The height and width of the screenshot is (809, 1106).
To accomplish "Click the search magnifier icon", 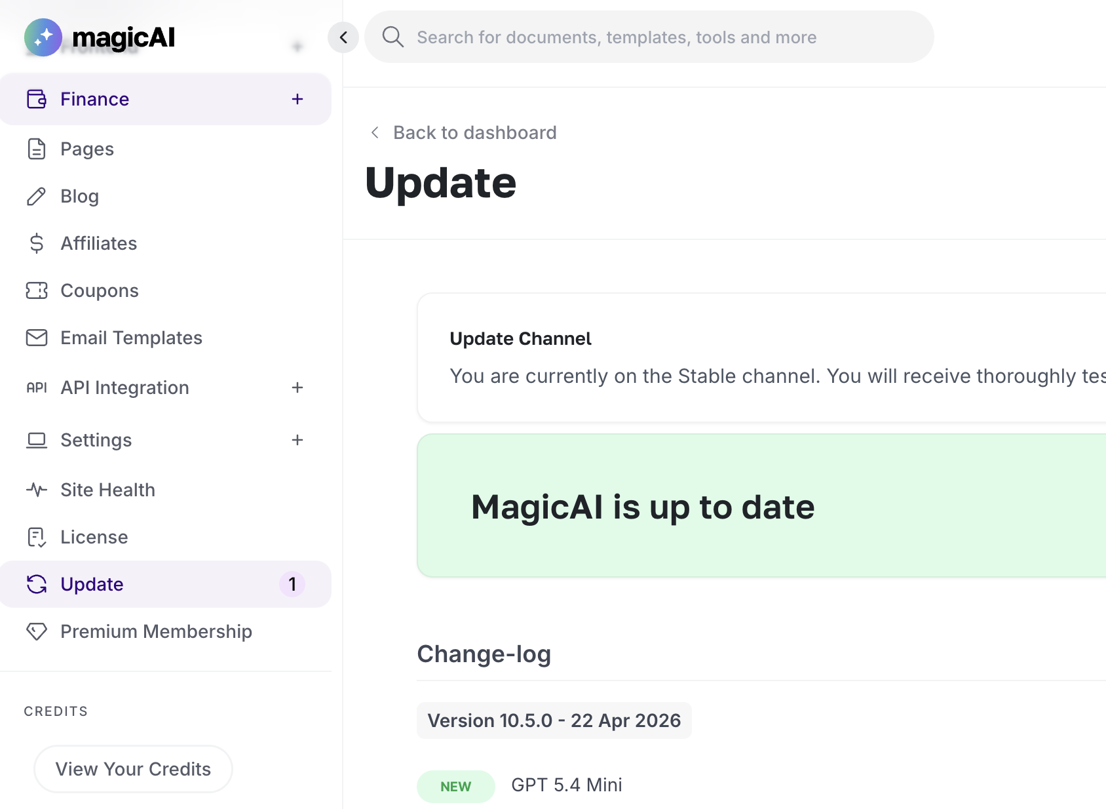I will 393,37.
